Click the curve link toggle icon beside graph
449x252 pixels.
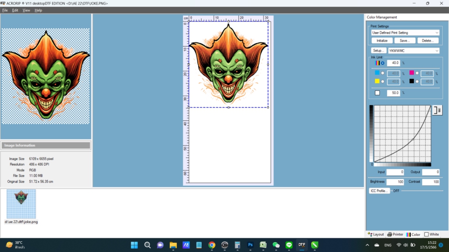tap(437, 110)
